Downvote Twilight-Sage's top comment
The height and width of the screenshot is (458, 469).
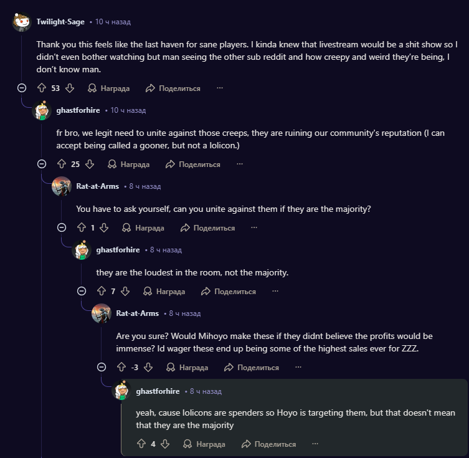click(69, 88)
